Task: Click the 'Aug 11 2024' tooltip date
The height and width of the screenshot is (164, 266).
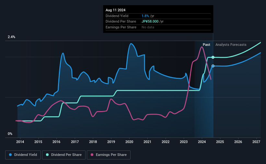Action: 116,10
